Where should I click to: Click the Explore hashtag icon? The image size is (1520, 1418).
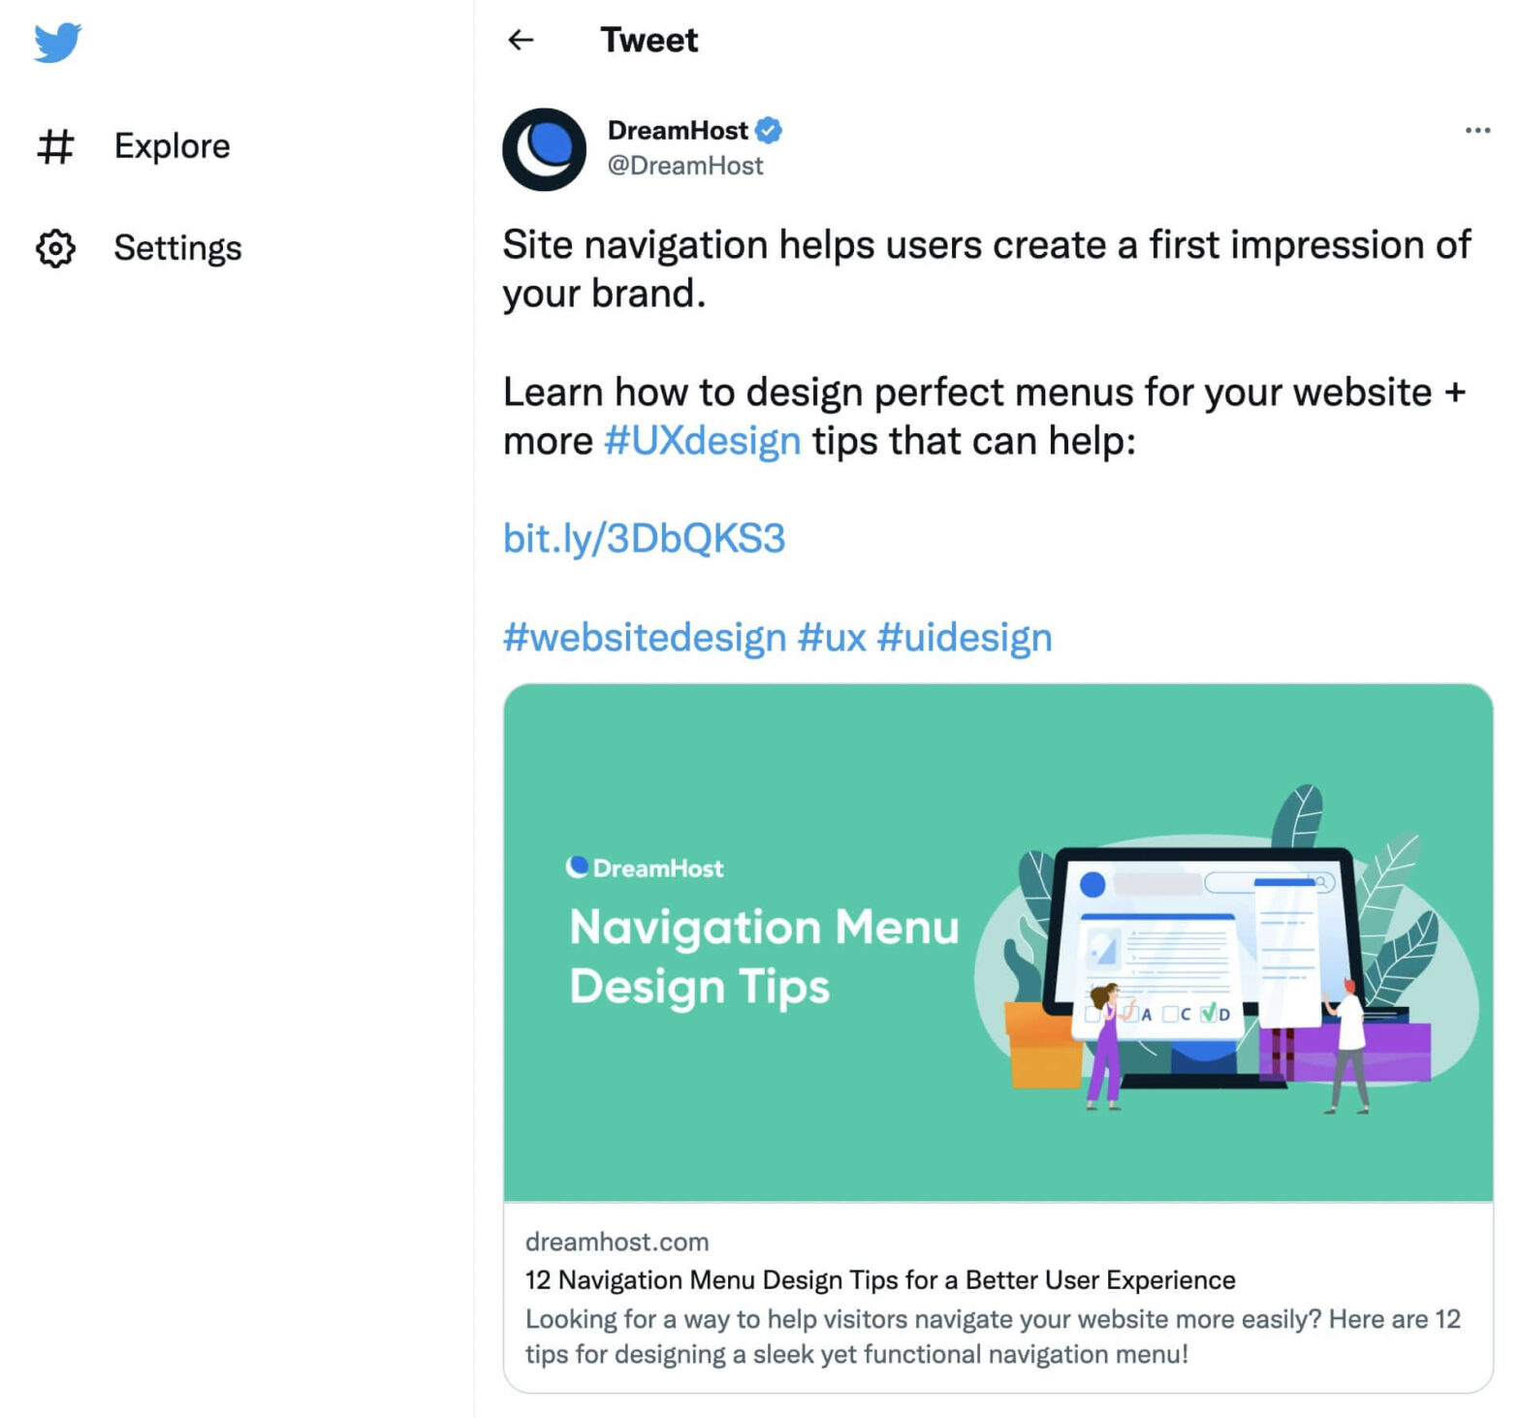(x=55, y=146)
